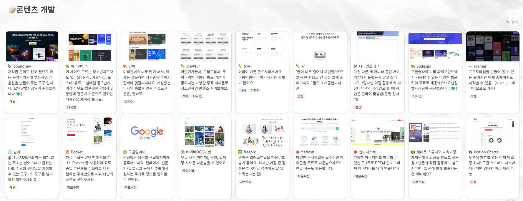Open the freepik card title
The width and height of the screenshot is (523, 201).
[x=250, y=152]
